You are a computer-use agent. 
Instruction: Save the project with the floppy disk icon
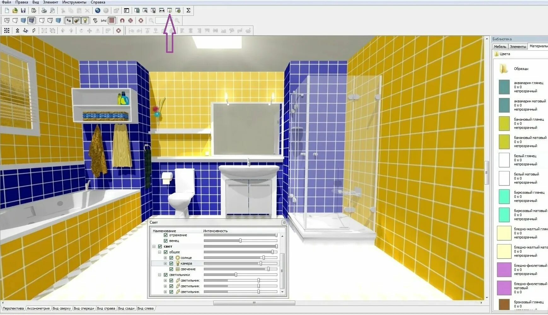click(x=23, y=10)
